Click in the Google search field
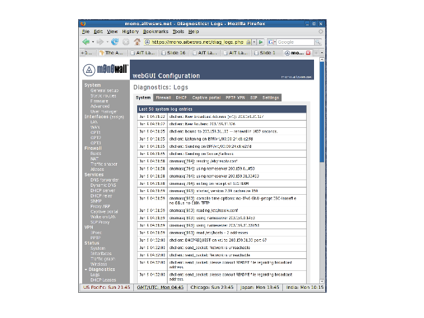 291,42
